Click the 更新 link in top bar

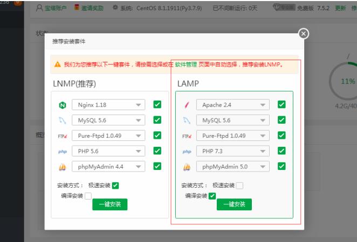(x=340, y=9)
